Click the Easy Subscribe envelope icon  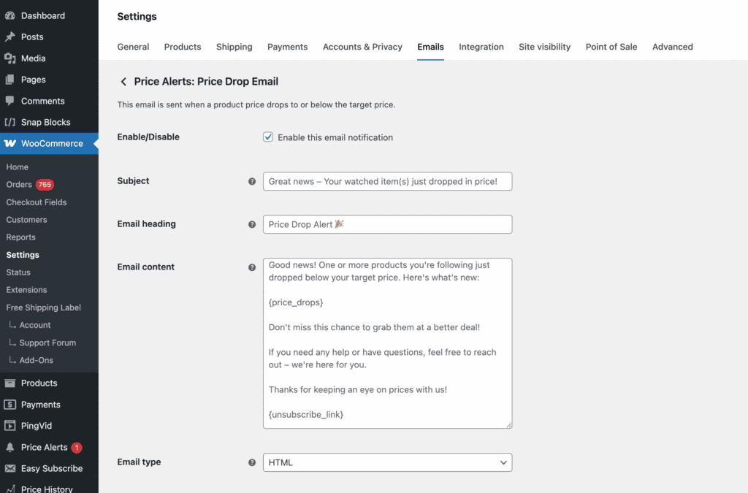point(10,468)
